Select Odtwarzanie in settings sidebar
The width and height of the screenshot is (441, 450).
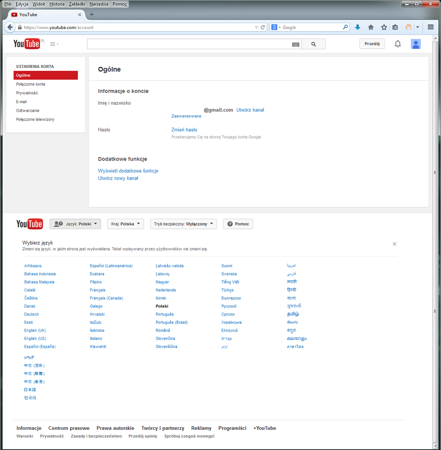(28, 111)
